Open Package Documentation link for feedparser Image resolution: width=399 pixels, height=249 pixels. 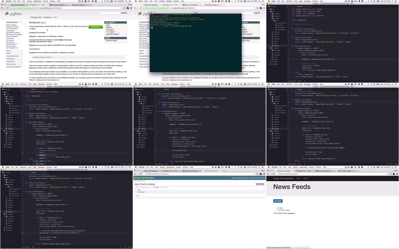coord(37,33)
